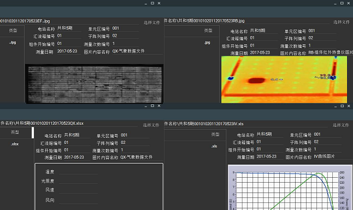The width and height of the screenshot is (353, 210).
Task: Click the 风速 input field
Action: coord(78,190)
